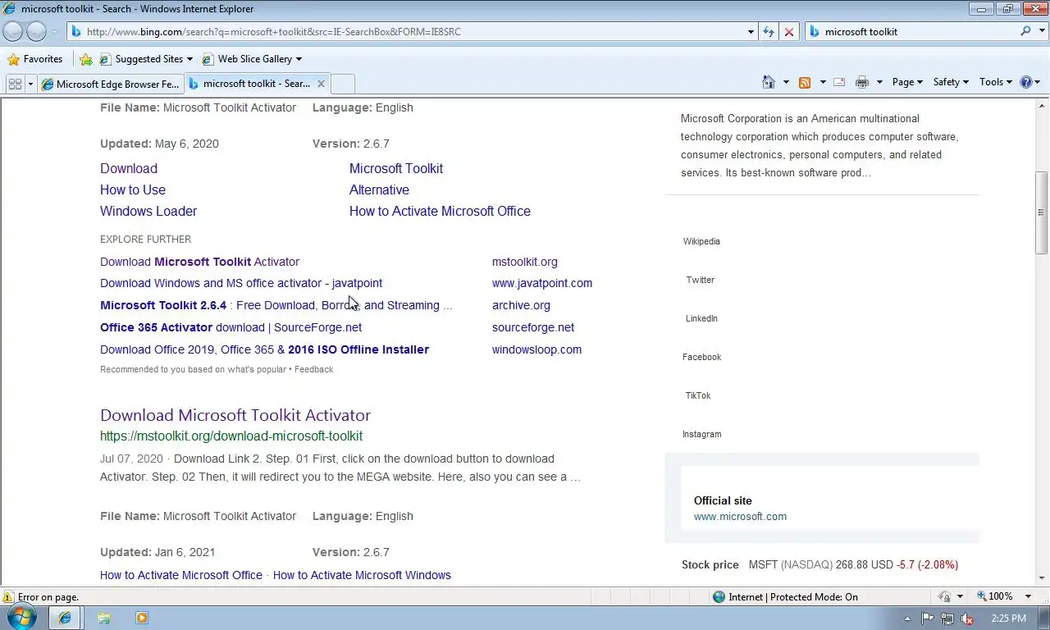The height and width of the screenshot is (630, 1050).
Task: Click Internet Explorer icon on the taskbar
Action: click(65, 618)
